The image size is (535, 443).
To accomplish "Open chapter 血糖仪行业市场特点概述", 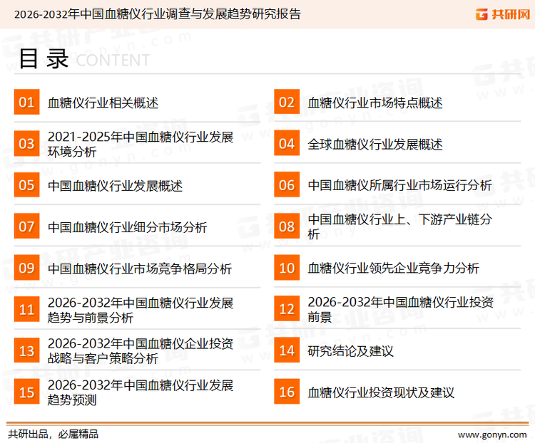I will tap(375, 103).
